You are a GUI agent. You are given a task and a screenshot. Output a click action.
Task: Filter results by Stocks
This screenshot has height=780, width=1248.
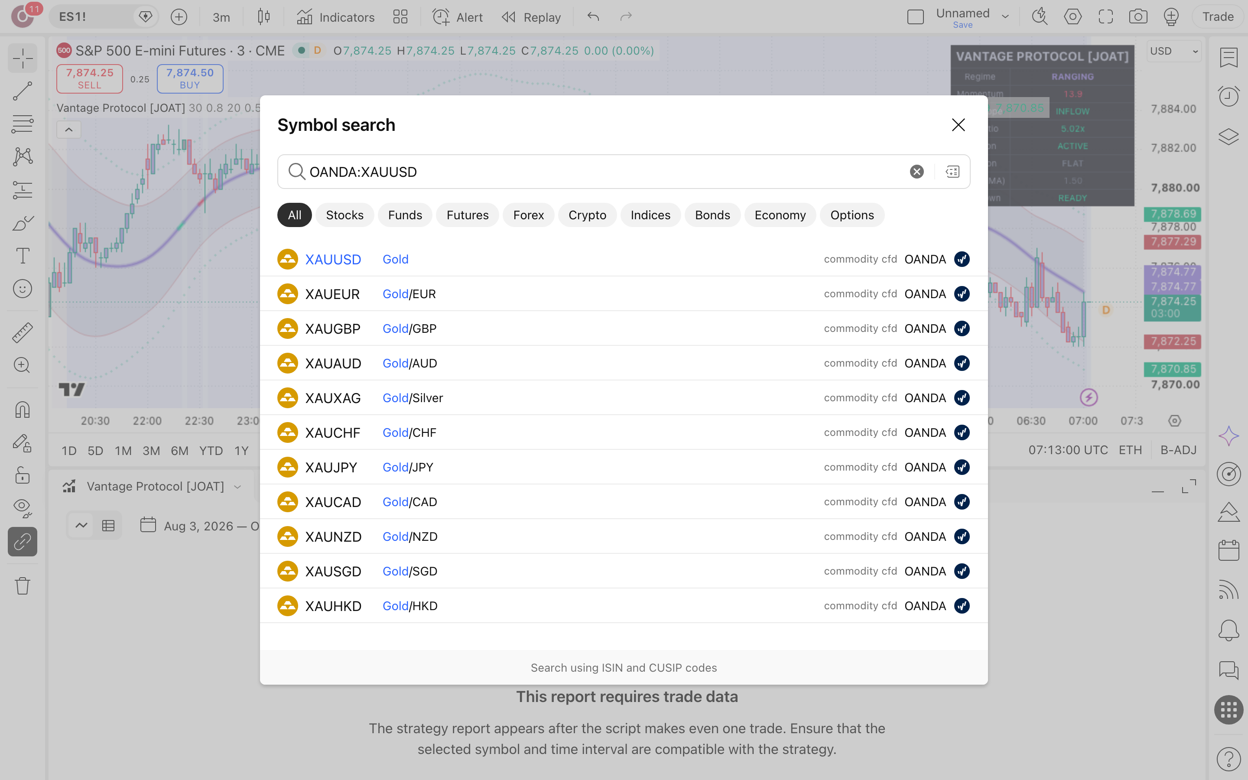click(x=344, y=215)
